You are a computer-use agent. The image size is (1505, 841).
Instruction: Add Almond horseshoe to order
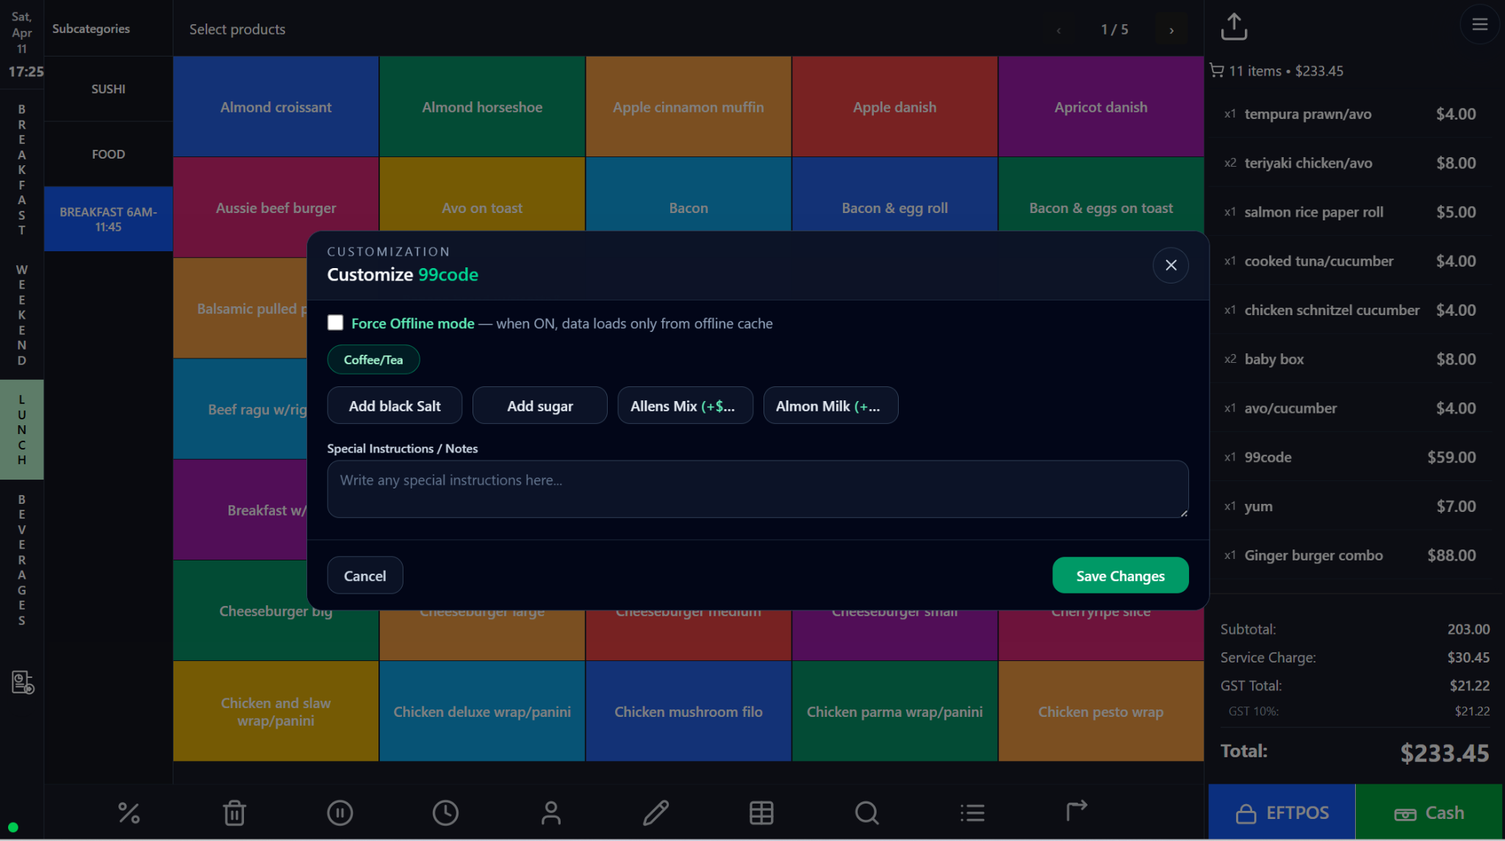[482, 107]
